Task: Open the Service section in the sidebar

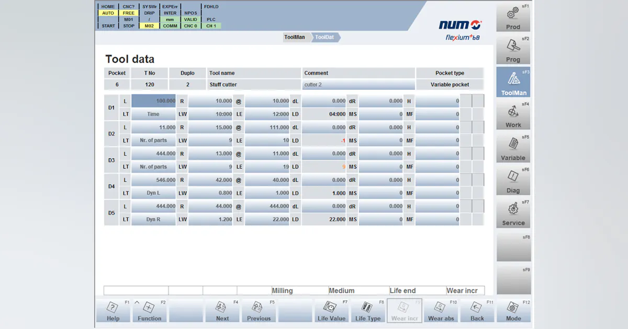Action: click(x=513, y=213)
